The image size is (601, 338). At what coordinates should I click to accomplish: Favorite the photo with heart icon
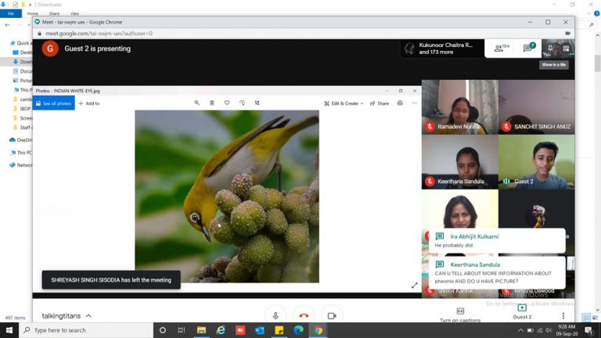pos(227,102)
